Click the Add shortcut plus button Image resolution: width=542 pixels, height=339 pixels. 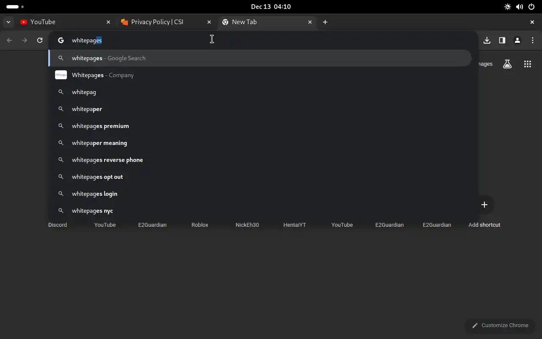pos(484,205)
